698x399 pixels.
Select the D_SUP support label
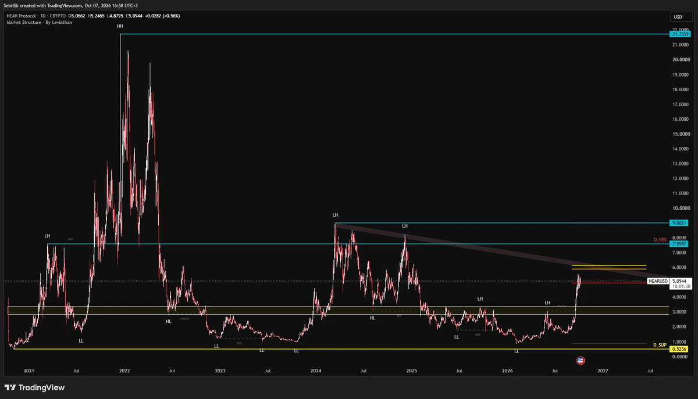[659, 345]
